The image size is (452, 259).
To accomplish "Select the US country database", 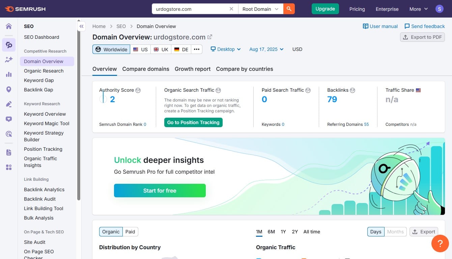I will click(141, 49).
